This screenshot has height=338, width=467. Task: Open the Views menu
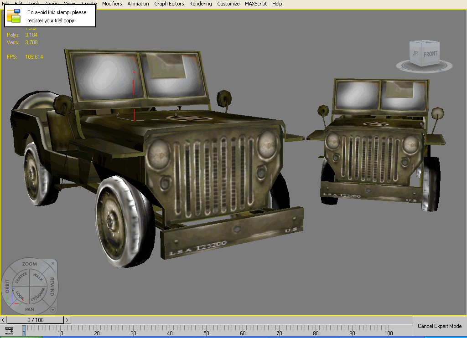(x=70, y=3)
